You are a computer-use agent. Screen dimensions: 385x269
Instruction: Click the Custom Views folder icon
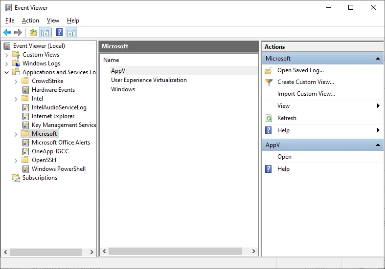(16, 55)
